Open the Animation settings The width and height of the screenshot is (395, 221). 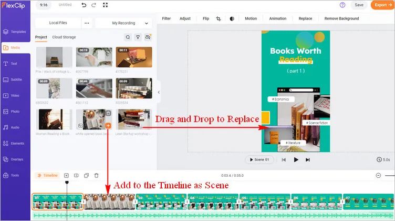click(278, 18)
